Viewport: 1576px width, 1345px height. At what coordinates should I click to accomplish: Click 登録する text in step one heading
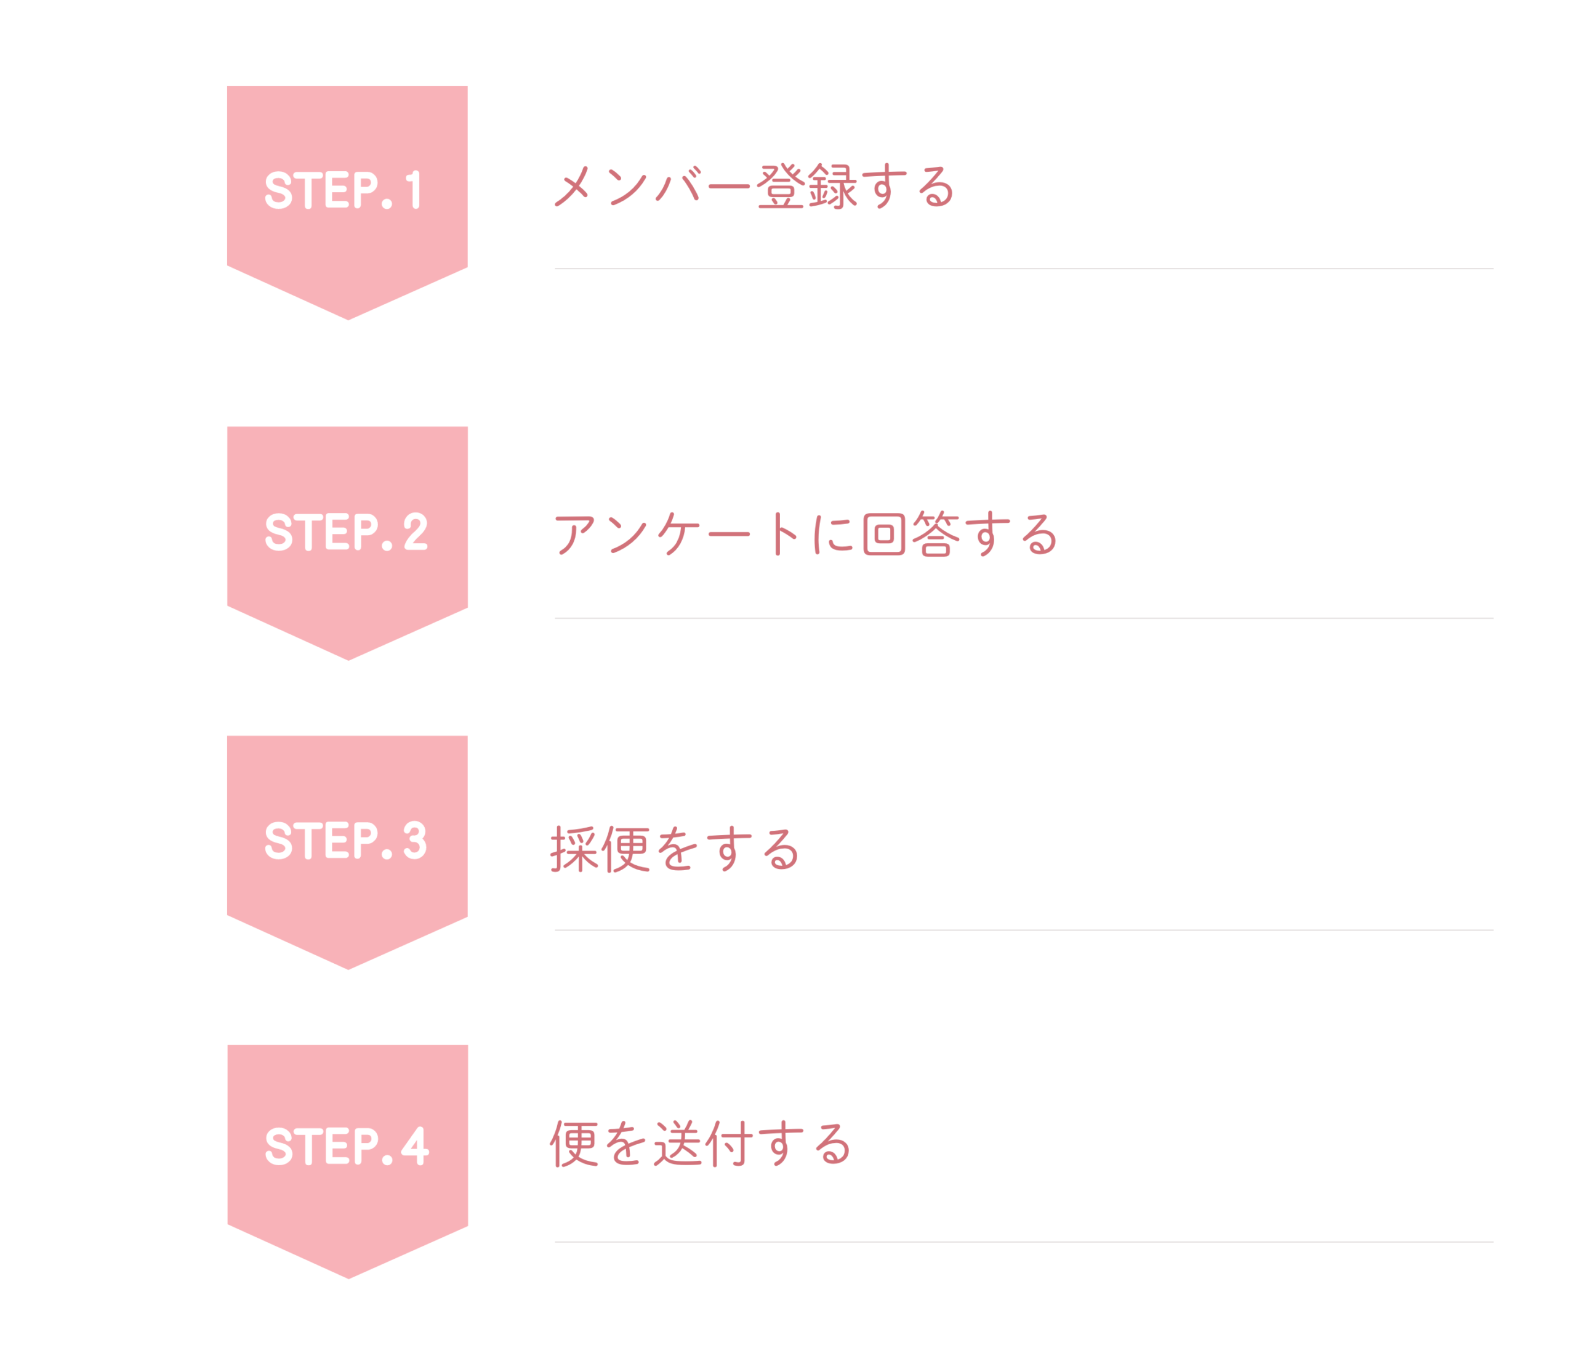(x=855, y=187)
